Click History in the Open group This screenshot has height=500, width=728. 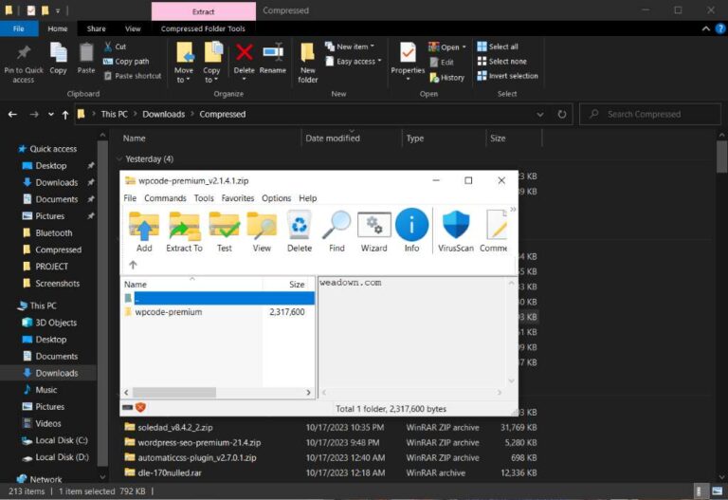point(447,78)
